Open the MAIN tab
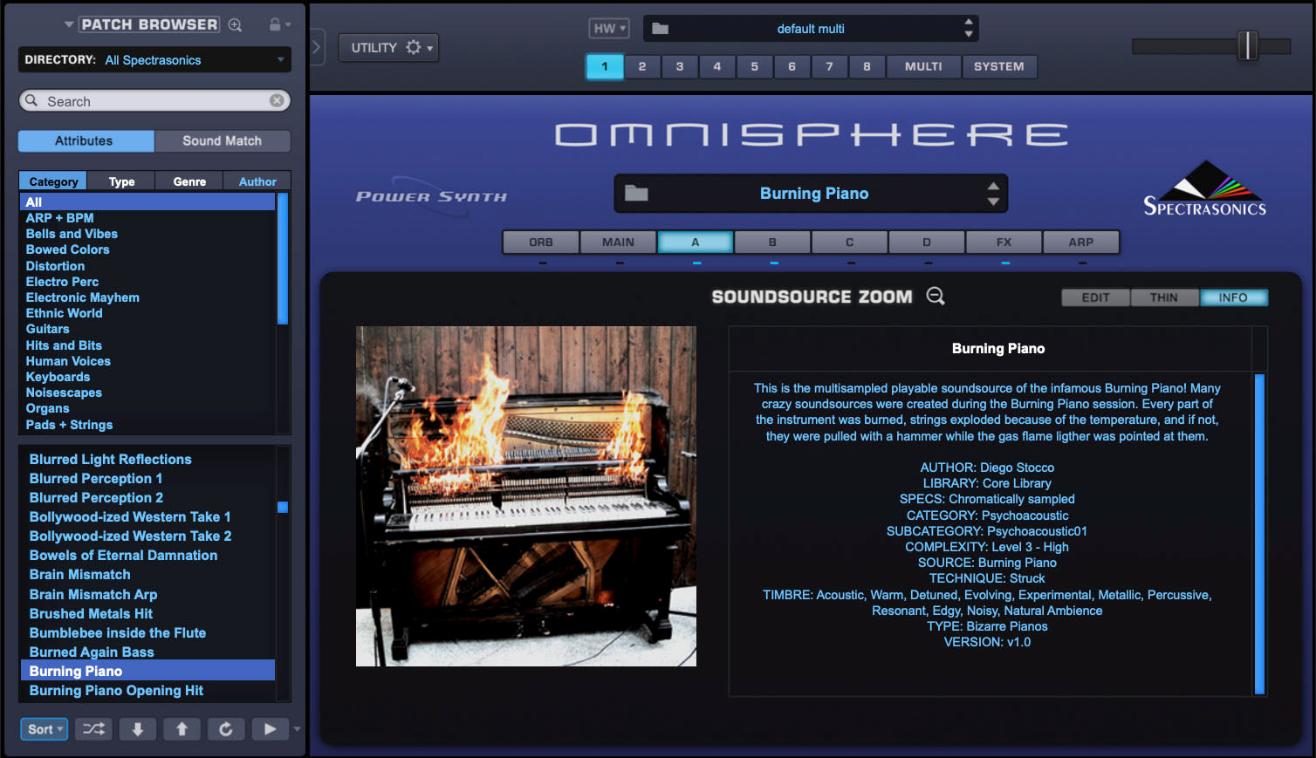The image size is (1316, 758). [618, 242]
